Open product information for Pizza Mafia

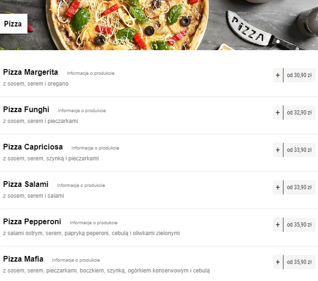coord(76,260)
